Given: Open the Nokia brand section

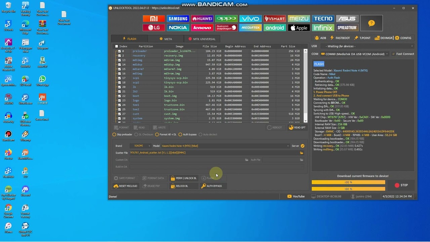Looking at the screenshot, I should coord(178,28).
